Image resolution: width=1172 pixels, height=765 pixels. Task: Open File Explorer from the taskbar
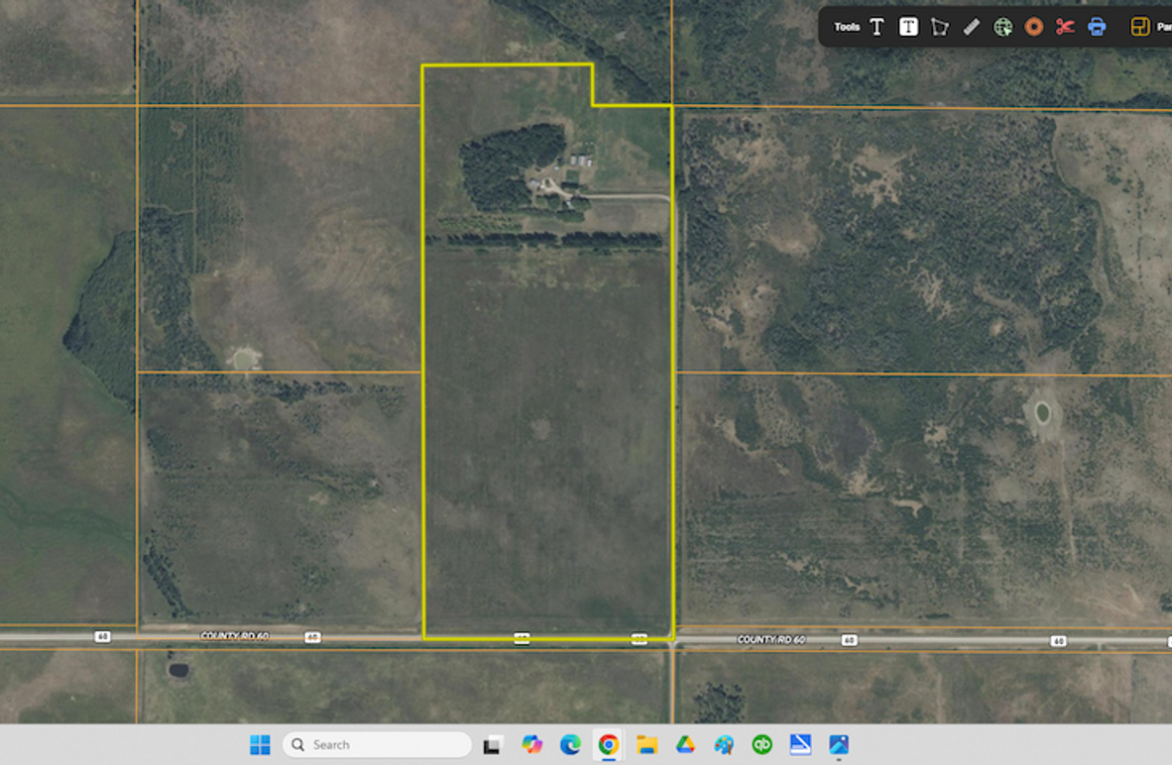(646, 745)
